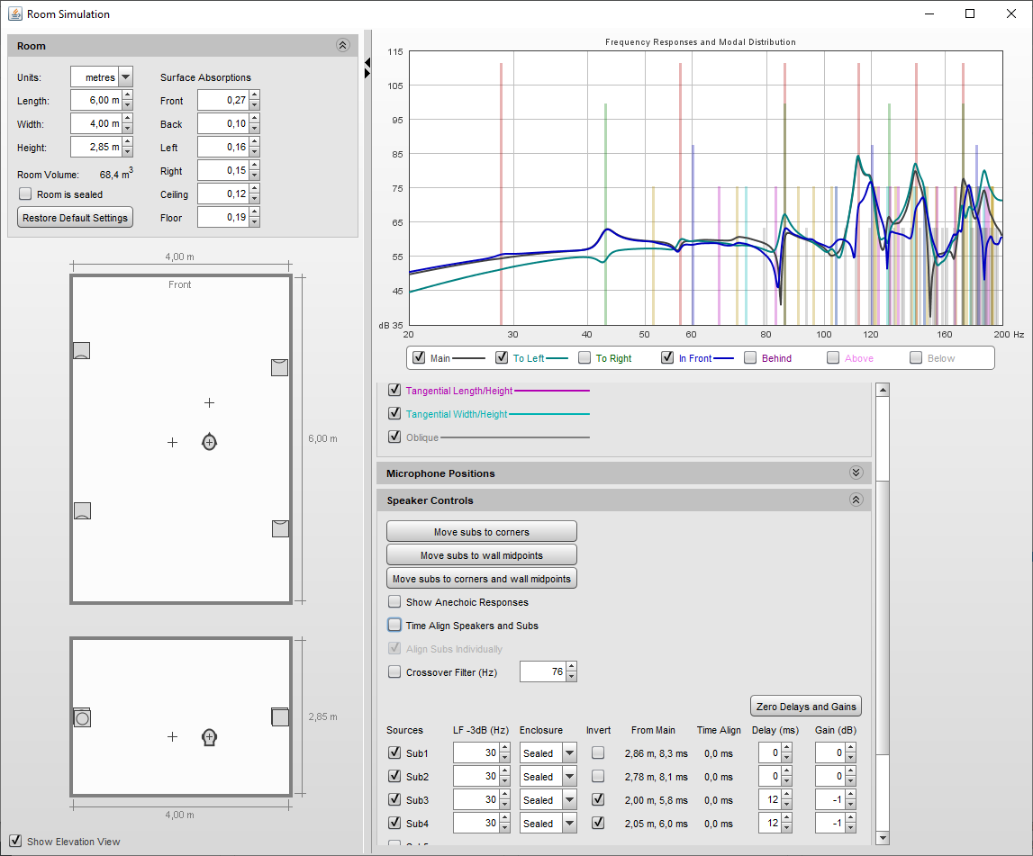Image resolution: width=1033 pixels, height=856 pixels.
Task: Select the lower-left subwoofer in plan view
Action: (x=81, y=510)
